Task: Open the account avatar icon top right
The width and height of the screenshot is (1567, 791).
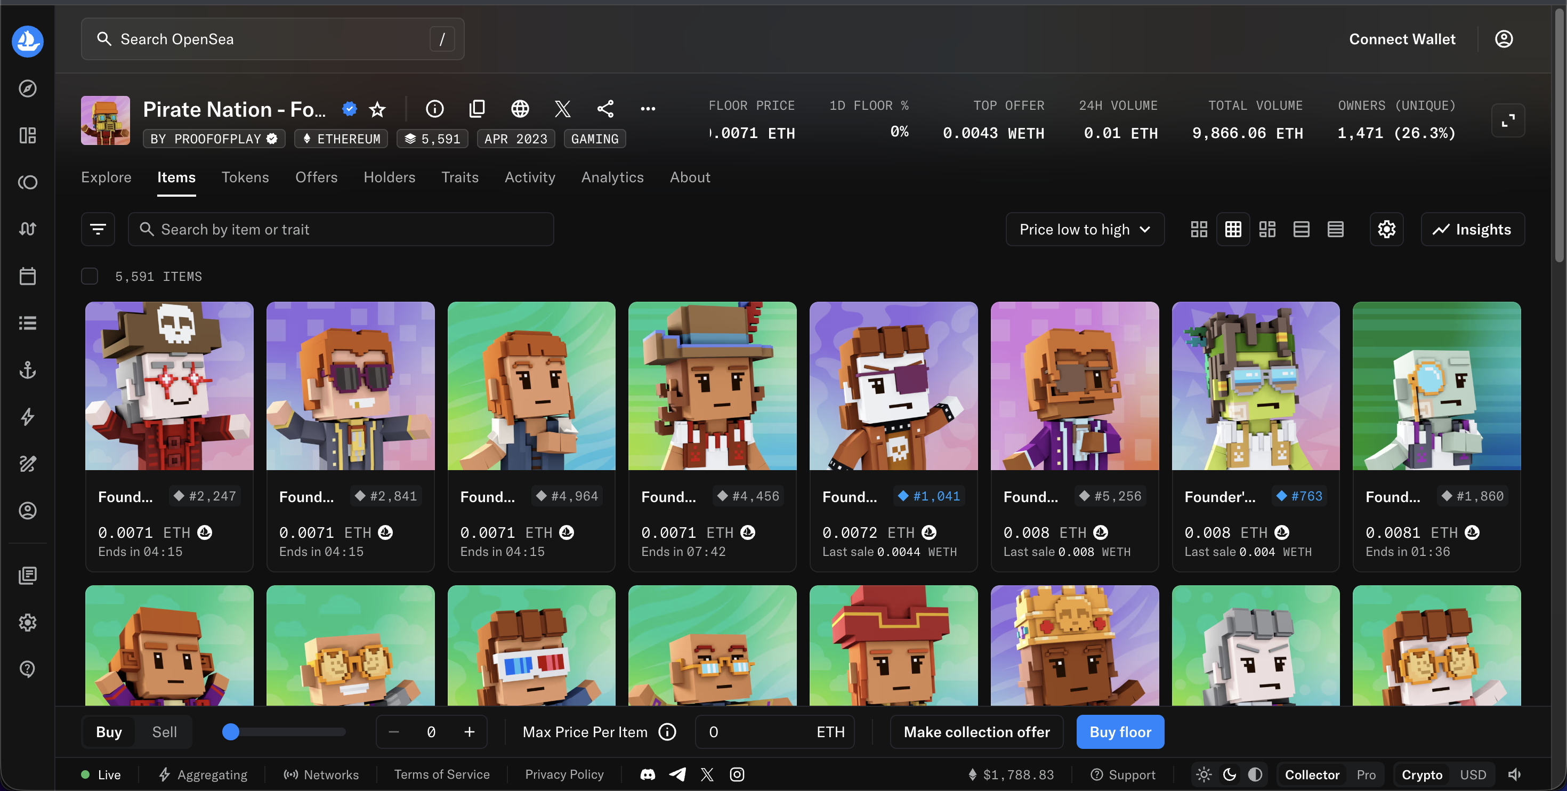Action: (x=1504, y=39)
